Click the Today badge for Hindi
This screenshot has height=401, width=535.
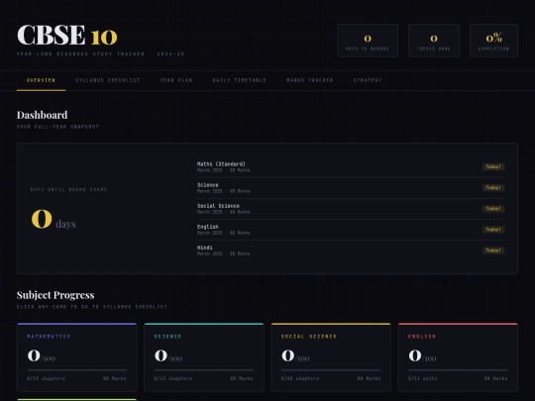(493, 251)
